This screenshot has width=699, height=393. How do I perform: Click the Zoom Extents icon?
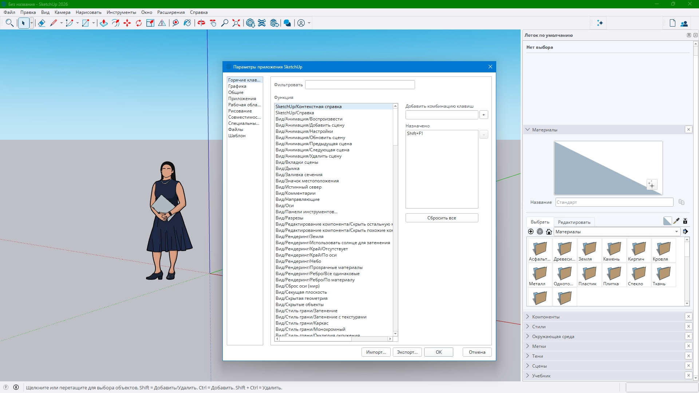pyautogui.click(x=236, y=23)
